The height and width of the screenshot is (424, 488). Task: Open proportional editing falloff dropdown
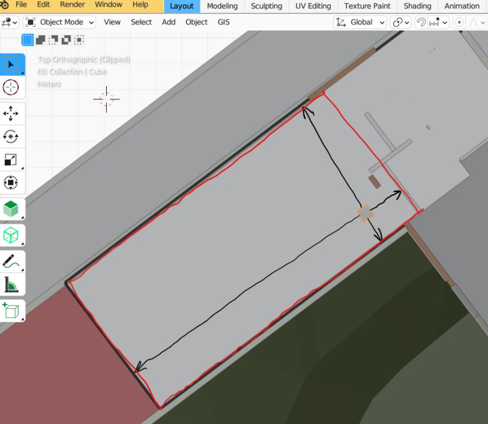click(x=477, y=23)
